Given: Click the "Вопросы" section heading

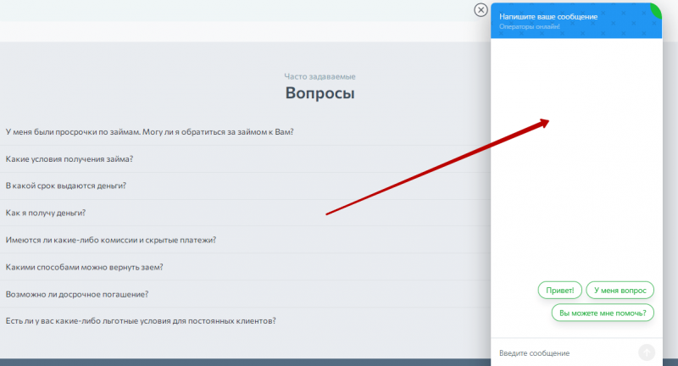Looking at the screenshot, I should coord(320,93).
